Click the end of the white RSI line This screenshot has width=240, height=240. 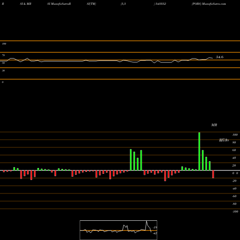(x=213, y=58)
